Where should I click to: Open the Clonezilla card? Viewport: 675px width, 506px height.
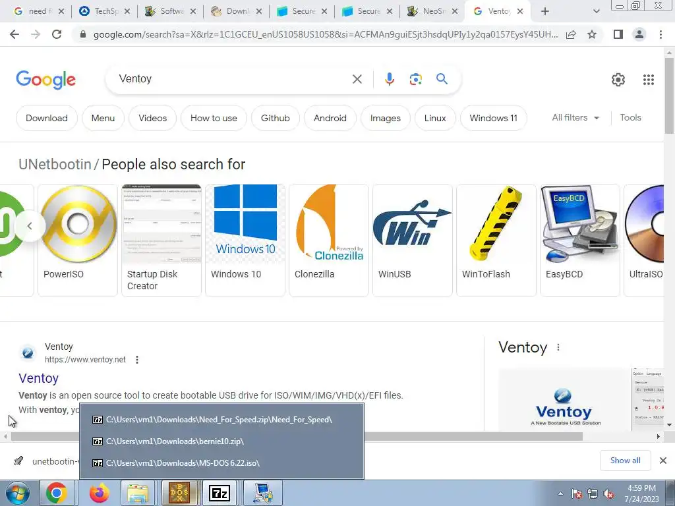pyautogui.click(x=328, y=240)
